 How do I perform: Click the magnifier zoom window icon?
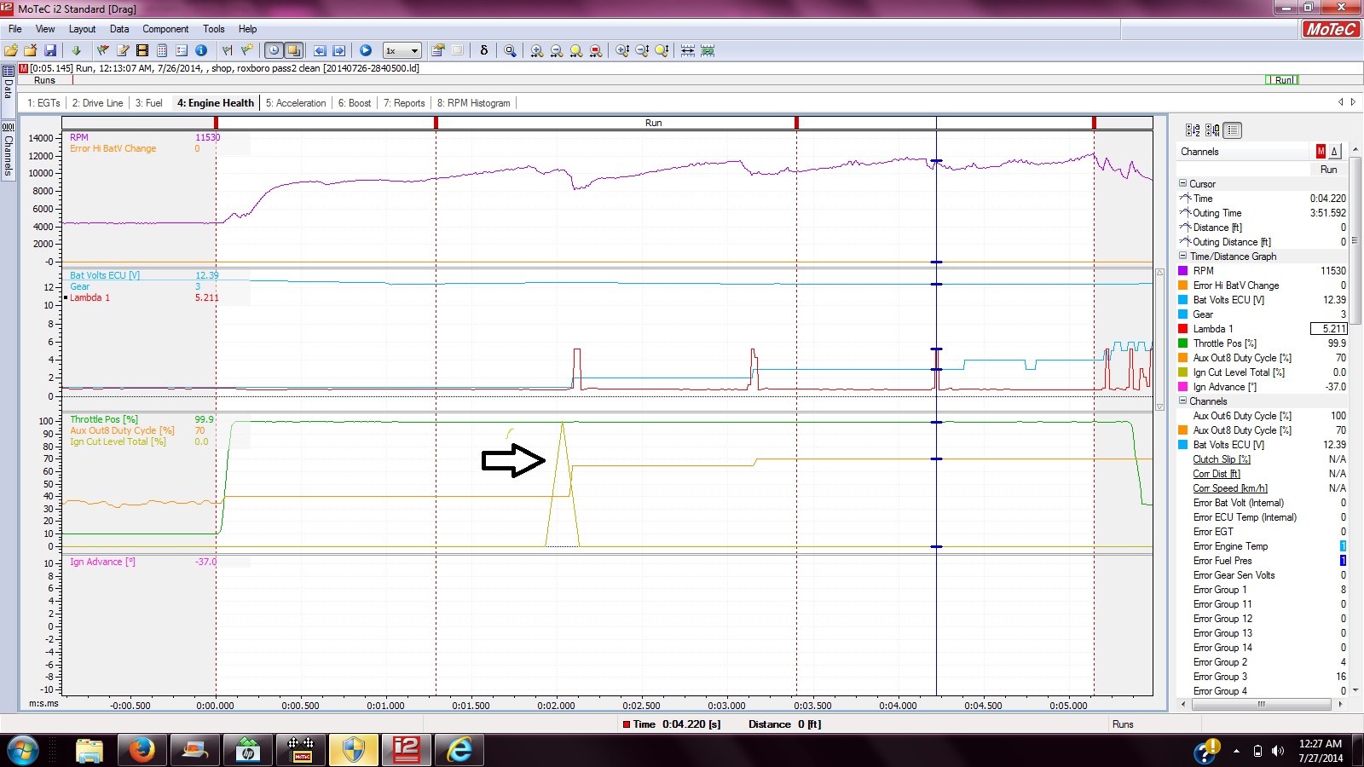click(510, 50)
